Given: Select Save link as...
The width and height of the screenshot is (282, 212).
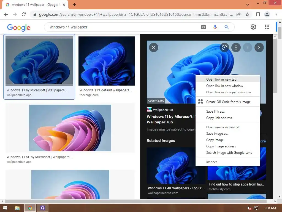Looking at the screenshot, I should (x=228, y=112).
